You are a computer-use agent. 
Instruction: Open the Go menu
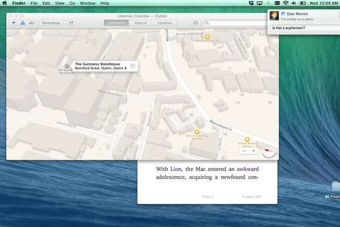click(x=72, y=4)
